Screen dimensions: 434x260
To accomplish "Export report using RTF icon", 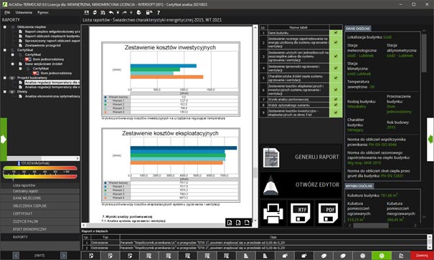I will (x=301, y=213).
